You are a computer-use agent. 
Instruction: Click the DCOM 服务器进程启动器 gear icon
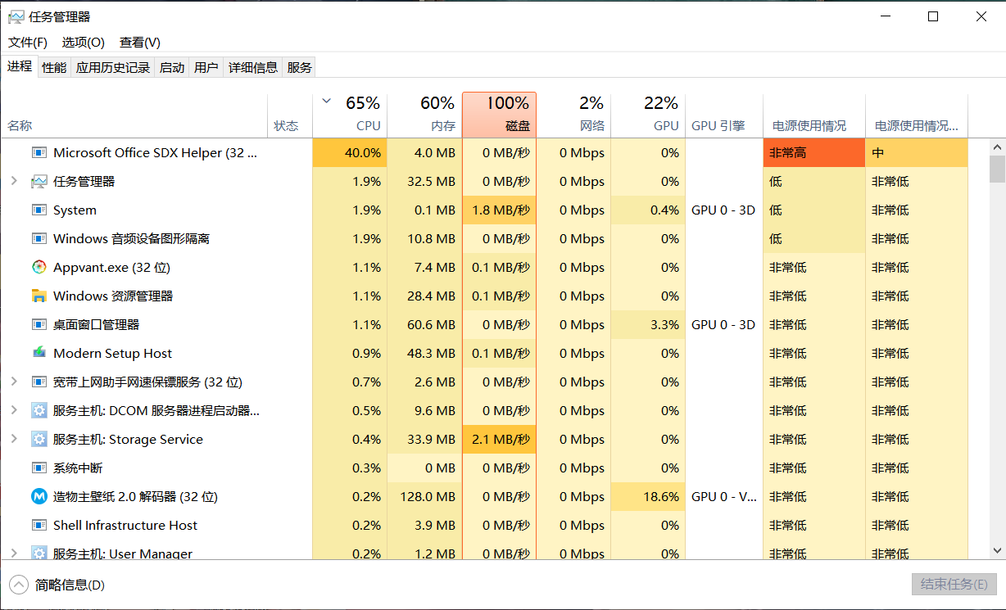click(39, 410)
